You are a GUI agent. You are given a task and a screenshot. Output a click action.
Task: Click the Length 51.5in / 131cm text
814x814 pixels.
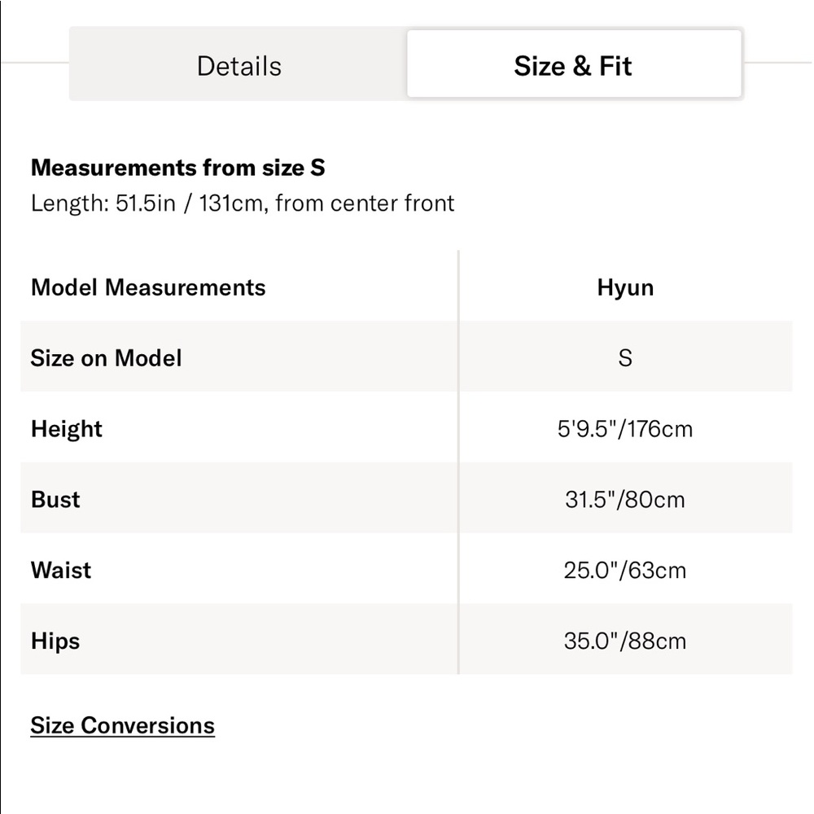click(147, 203)
